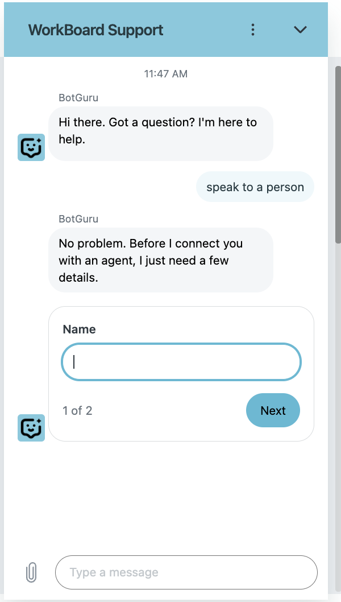341x602 pixels.
Task: Click the BotGuru sender name above the greeting
Action: 78,98
